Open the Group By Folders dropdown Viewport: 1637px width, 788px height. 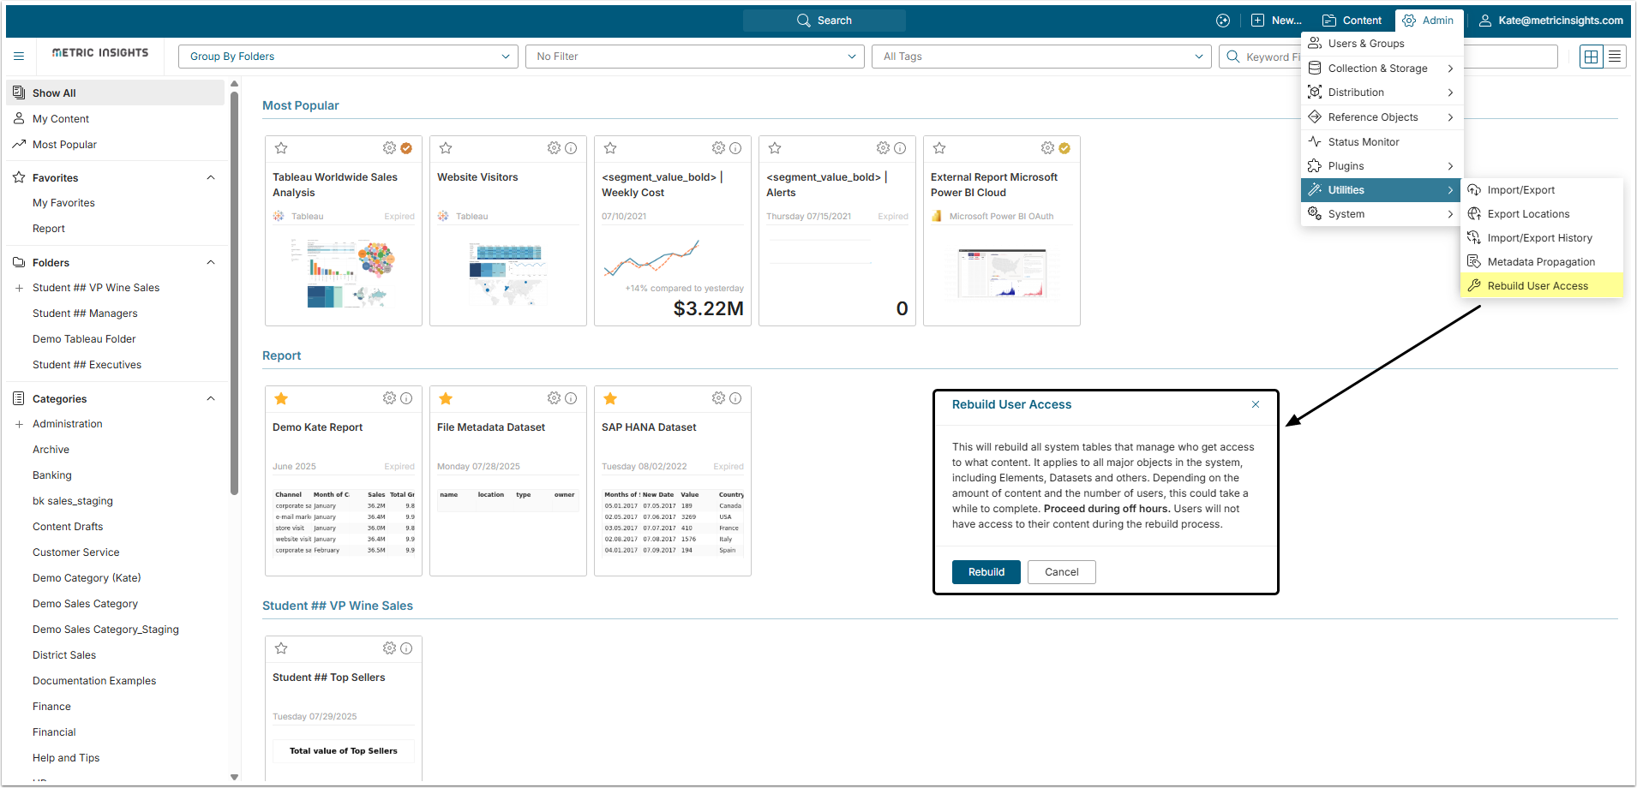348,57
